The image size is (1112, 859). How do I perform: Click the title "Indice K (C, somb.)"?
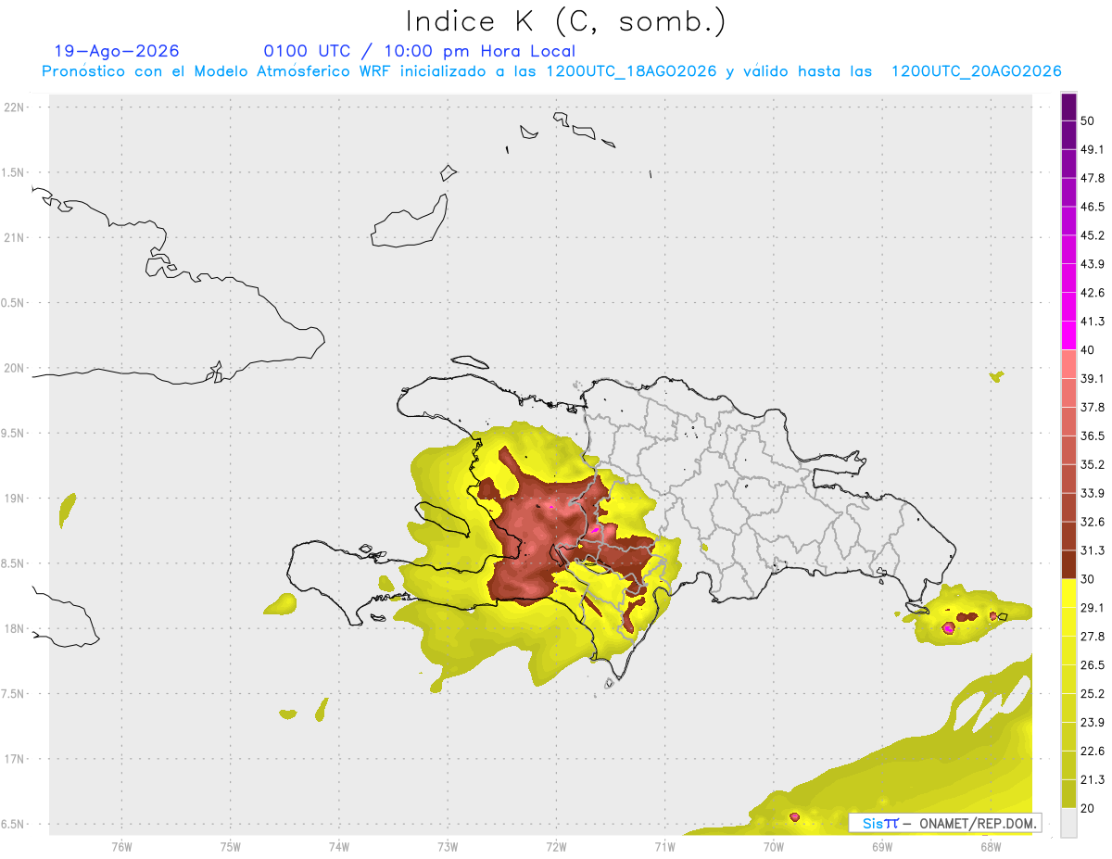565,21
